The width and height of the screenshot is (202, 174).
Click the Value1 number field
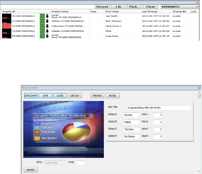point(158,115)
